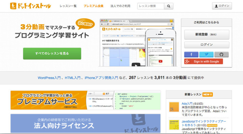The height and width of the screenshot is (134, 243).
Task: Open the プレミアムサービス orange banner
Action: (x=85, y=100)
